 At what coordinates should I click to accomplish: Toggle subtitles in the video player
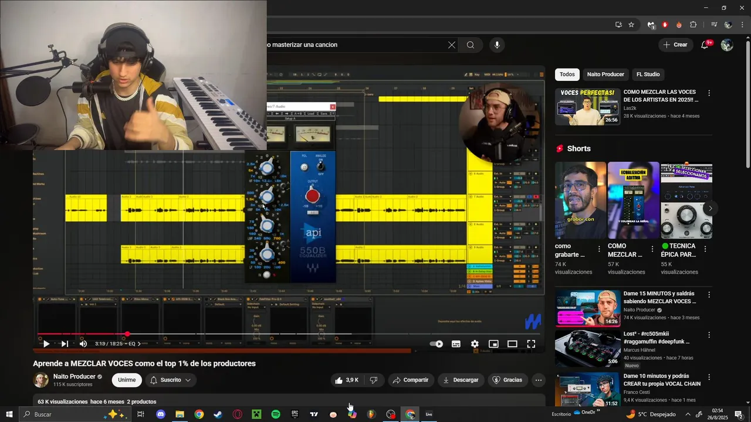click(x=456, y=344)
